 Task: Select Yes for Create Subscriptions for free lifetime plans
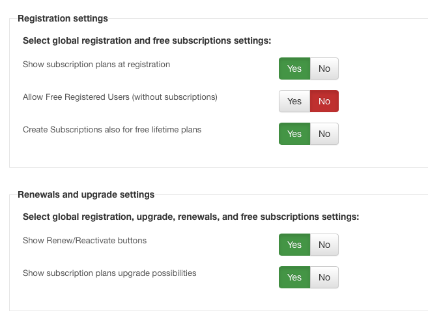pos(294,134)
